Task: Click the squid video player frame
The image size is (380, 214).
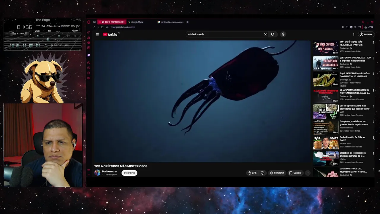Action: [202, 101]
